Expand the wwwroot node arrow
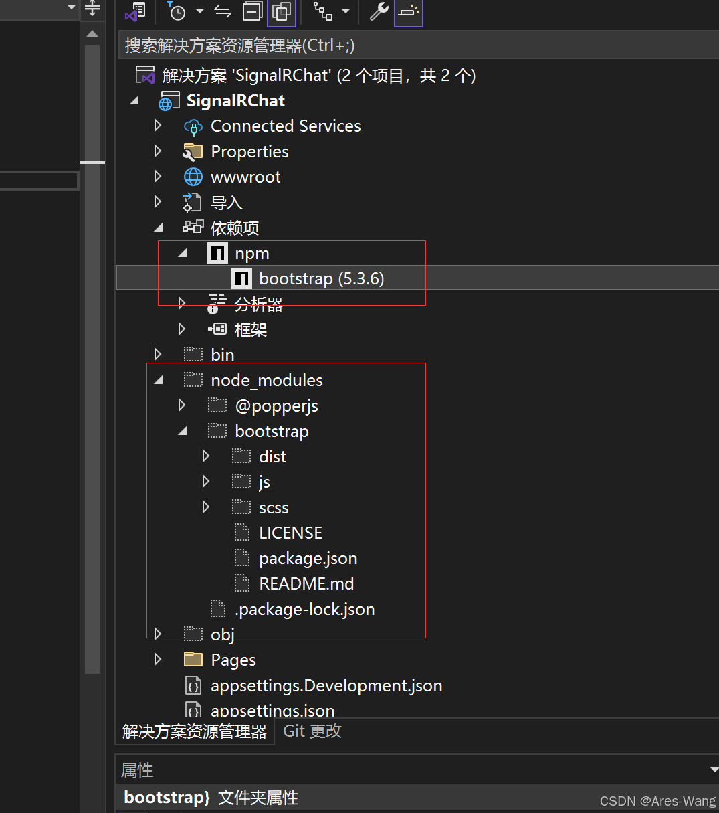The image size is (719, 813). coord(158,177)
